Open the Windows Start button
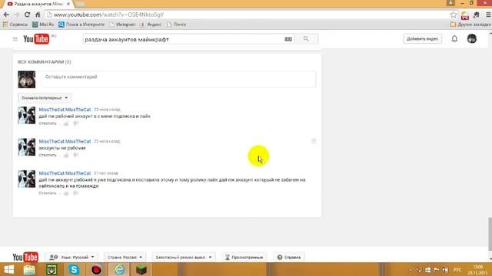492x276 pixels. pos(8,269)
